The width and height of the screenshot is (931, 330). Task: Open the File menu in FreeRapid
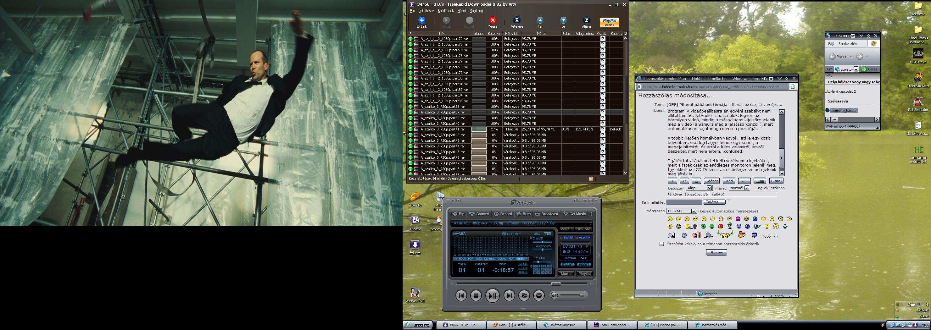point(412,11)
